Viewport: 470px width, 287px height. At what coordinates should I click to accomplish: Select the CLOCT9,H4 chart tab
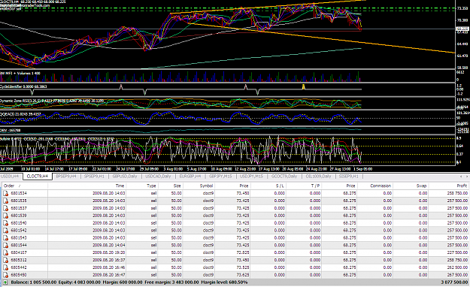[38, 177]
